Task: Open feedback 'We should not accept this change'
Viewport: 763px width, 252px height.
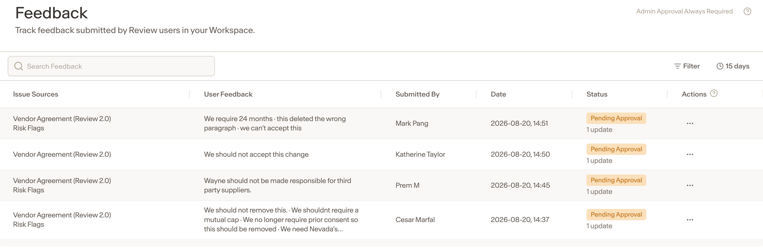Action: pos(256,154)
